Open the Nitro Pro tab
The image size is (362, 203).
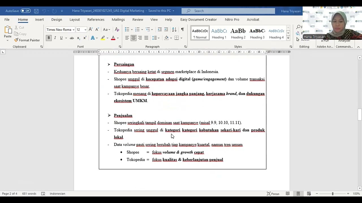pos(232,19)
